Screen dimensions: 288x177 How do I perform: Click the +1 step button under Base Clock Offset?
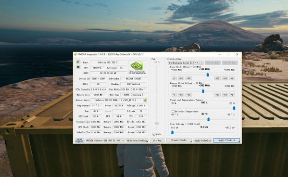[x=232, y=78]
